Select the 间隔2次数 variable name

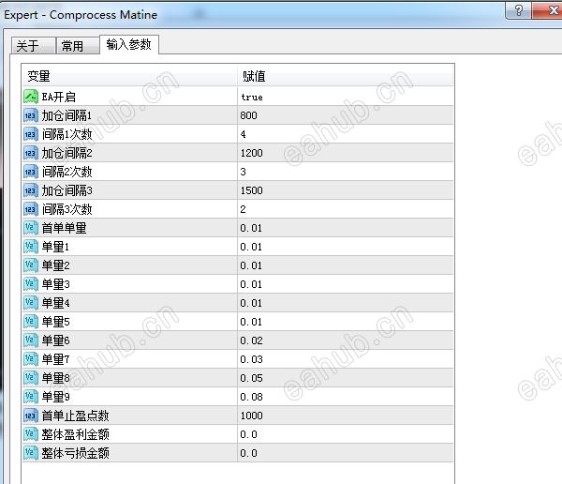pos(67,172)
